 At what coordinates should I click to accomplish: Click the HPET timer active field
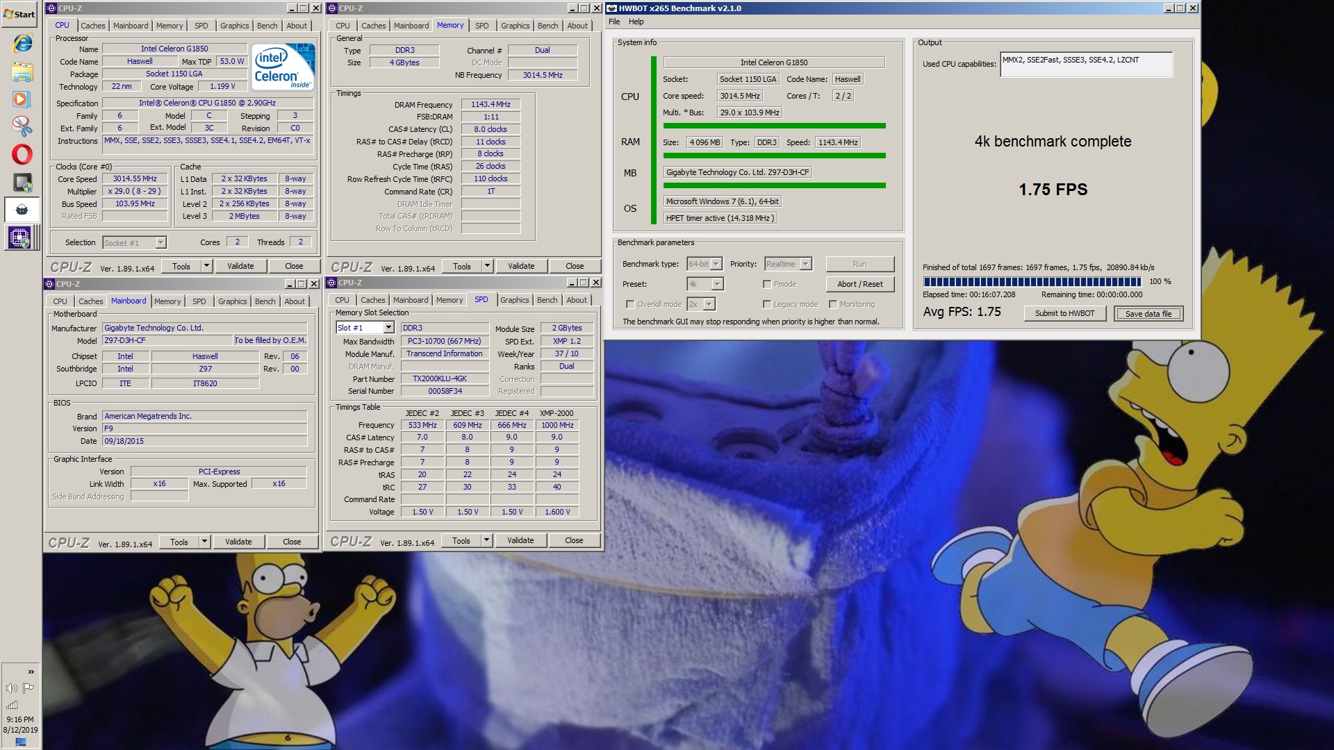click(719, 218)
